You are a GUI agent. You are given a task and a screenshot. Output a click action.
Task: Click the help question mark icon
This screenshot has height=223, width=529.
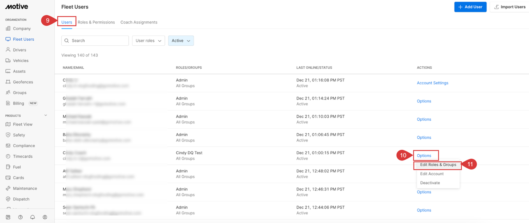click(21, 217)
